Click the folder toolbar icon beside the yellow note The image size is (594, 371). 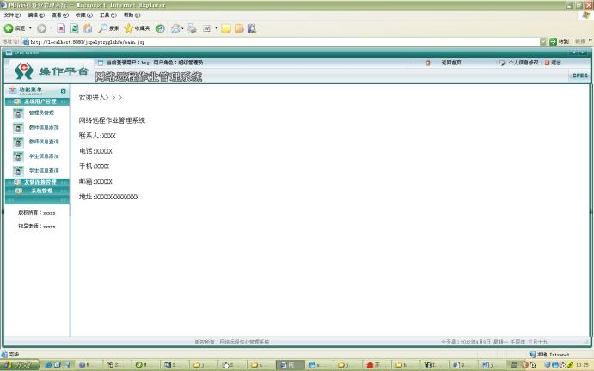[239, 28]
